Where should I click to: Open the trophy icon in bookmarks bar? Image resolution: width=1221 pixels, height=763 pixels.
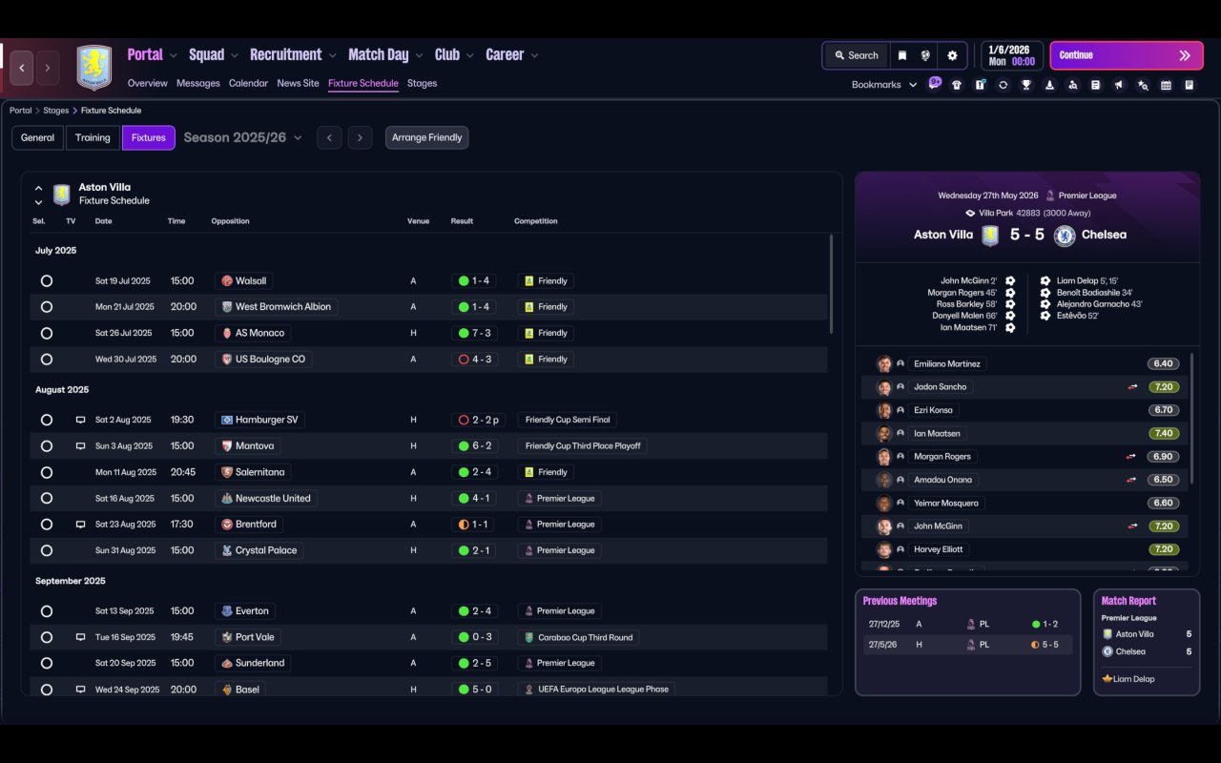[x=1026, y=85]
